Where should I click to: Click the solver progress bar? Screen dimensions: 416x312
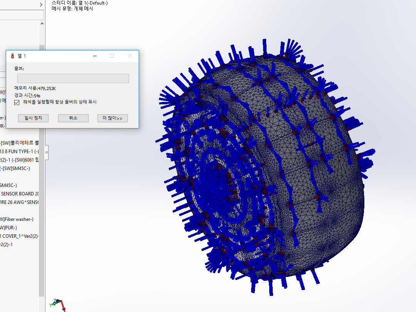click(73, 78)
